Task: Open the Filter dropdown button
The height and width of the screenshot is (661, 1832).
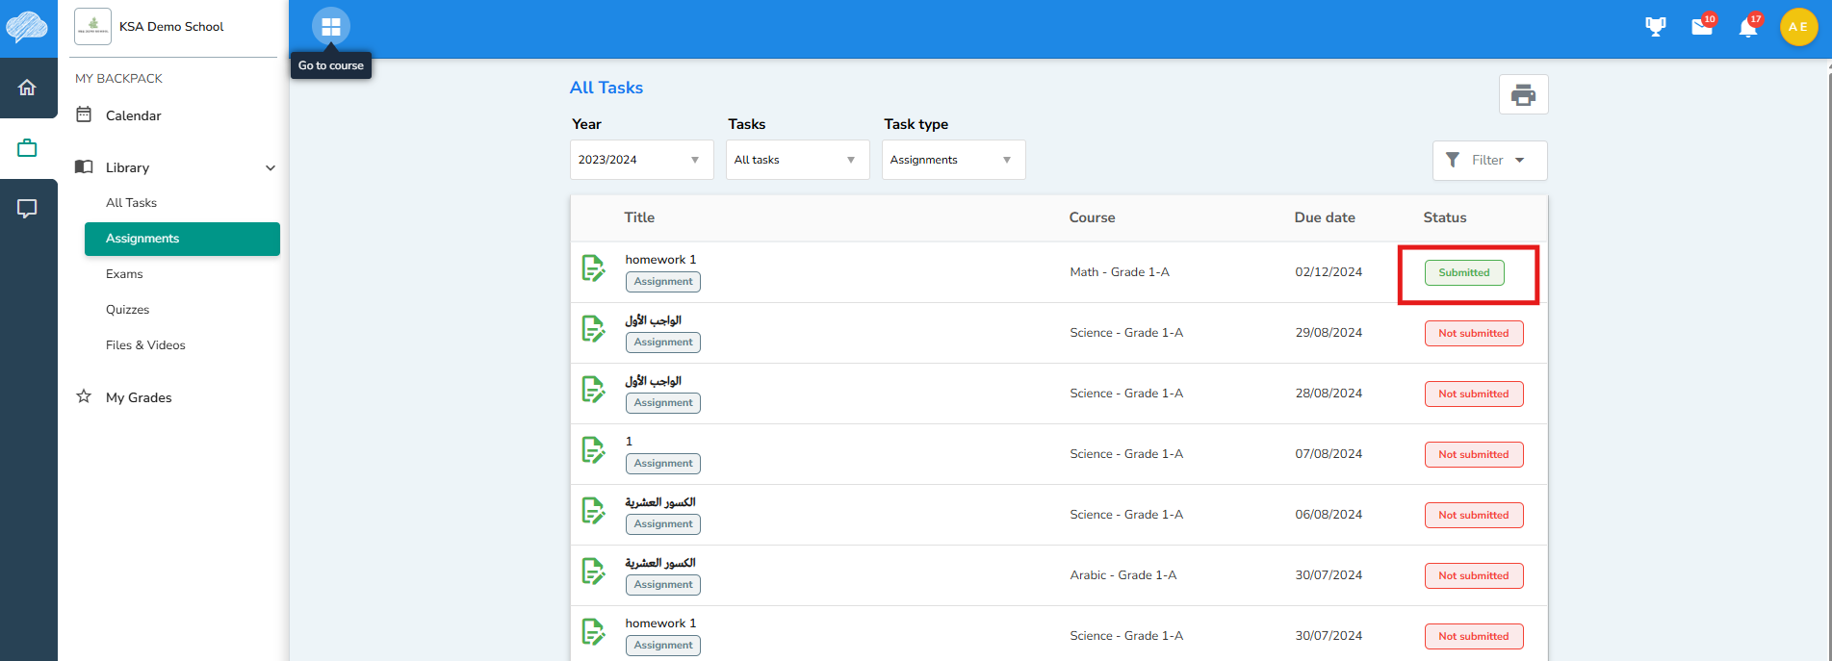Action: (x=1489, y=161)
